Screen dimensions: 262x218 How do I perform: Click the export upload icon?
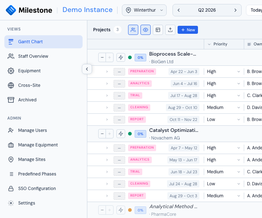[170, 30]
